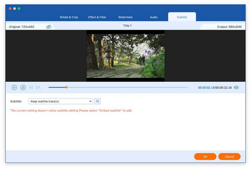Go to the Watermark tab
251x169 pixels.
[125, 17]
